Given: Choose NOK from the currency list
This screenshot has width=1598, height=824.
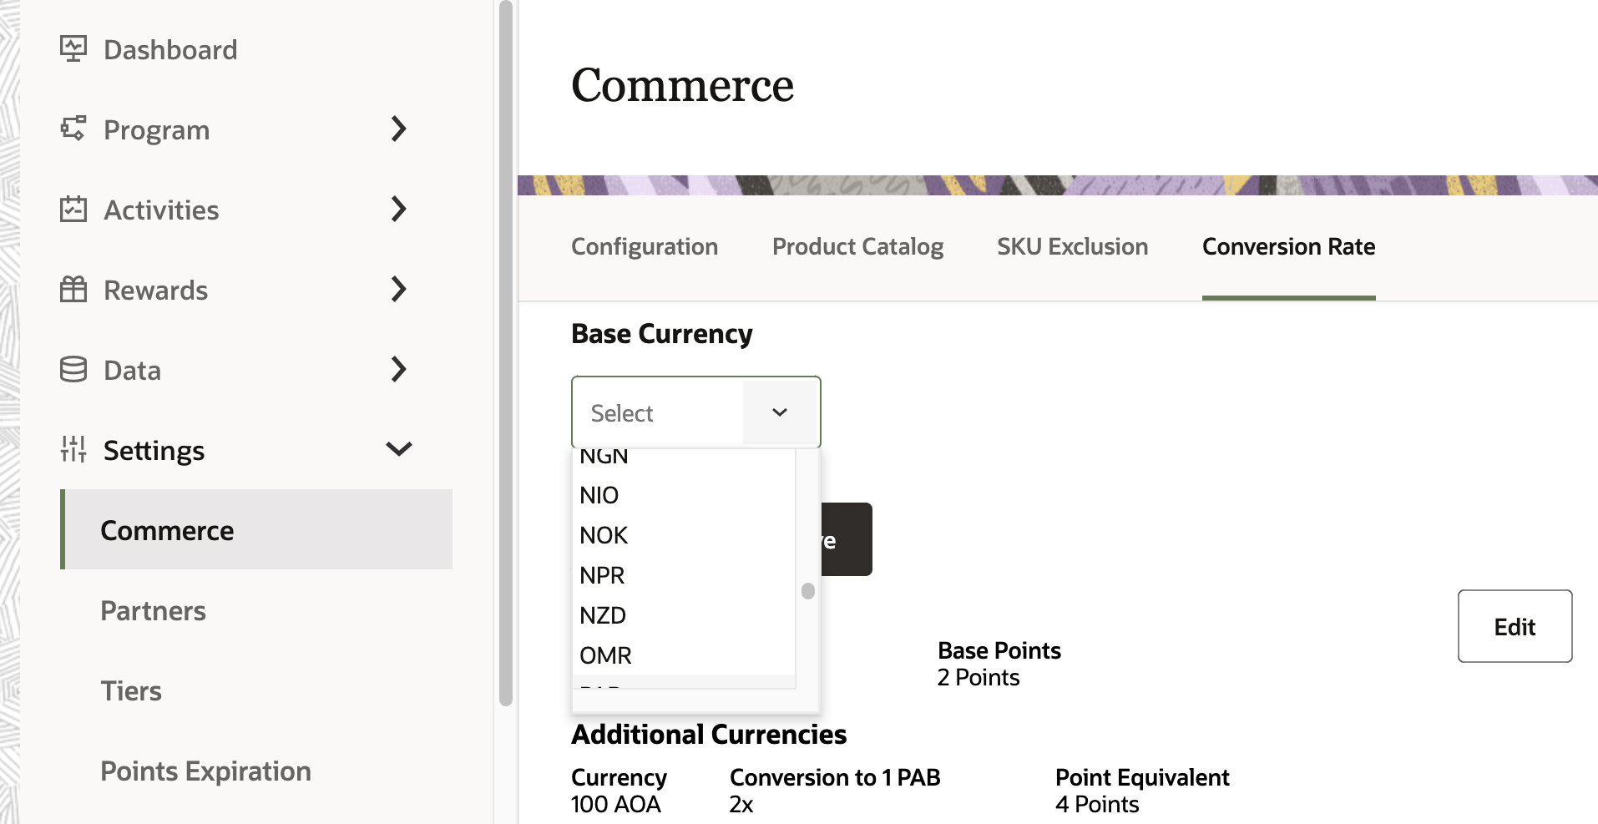Looking at the screenshot, I should [x=604, y=535].
